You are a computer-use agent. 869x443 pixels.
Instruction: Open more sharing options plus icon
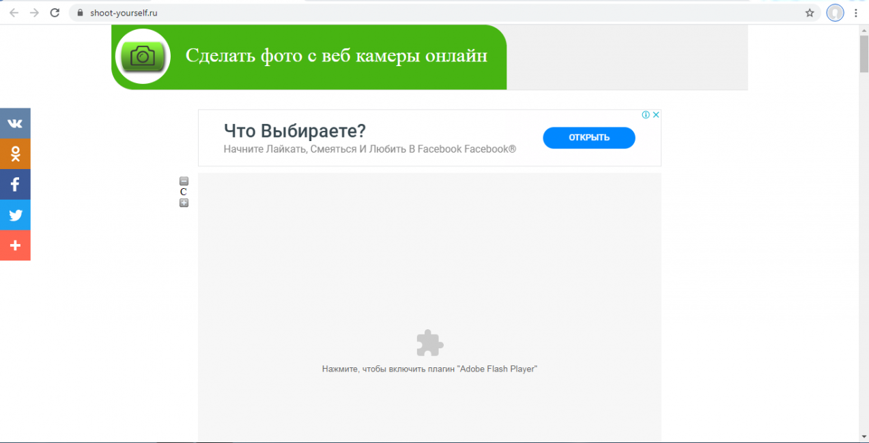[x=15, y=245]
